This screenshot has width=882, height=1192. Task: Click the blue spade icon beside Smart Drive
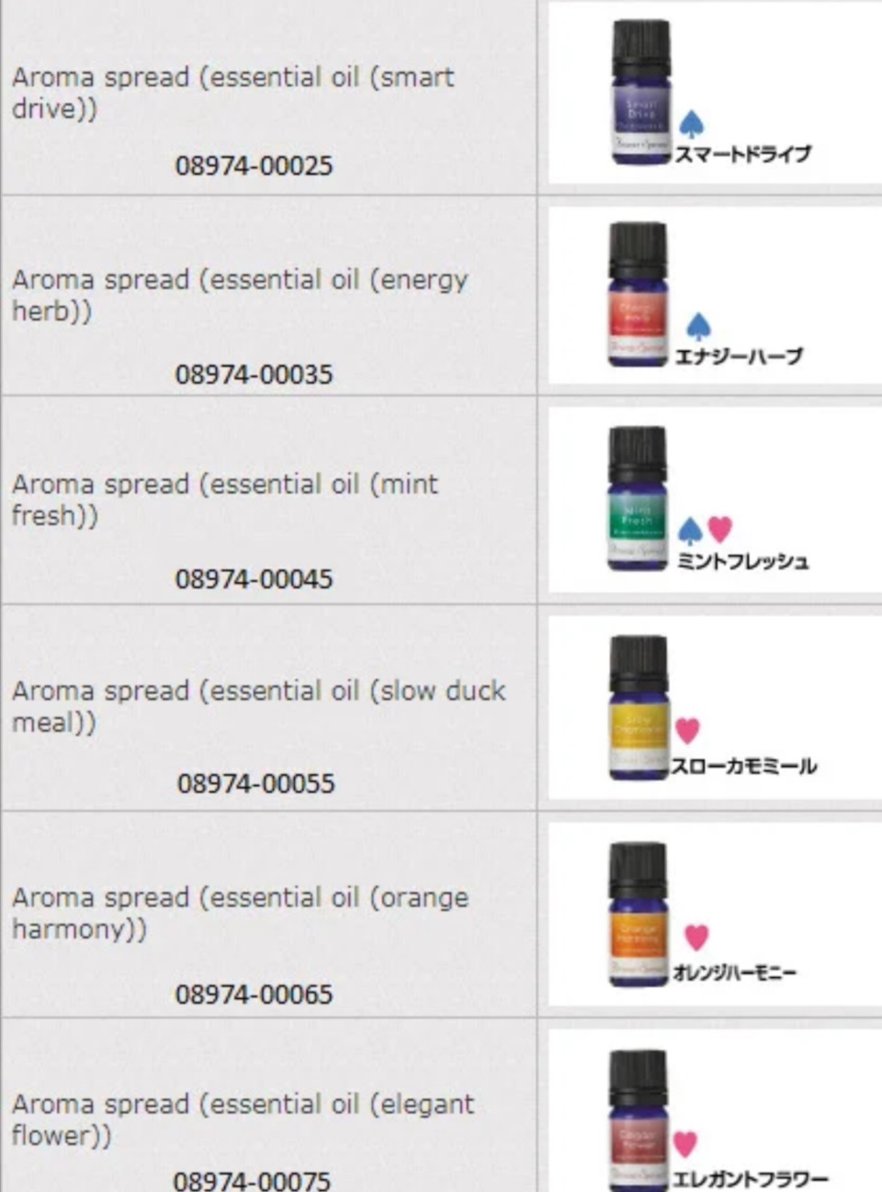click(x=692, y=124)
